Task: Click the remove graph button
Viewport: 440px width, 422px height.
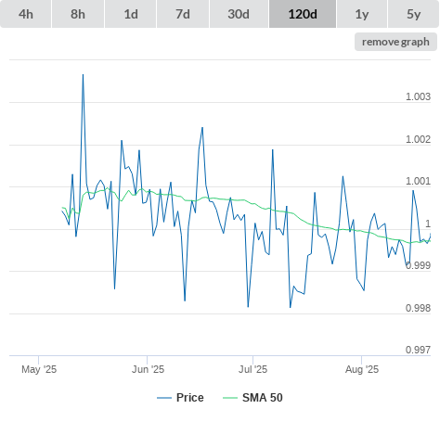Action: tap(395, 42)
